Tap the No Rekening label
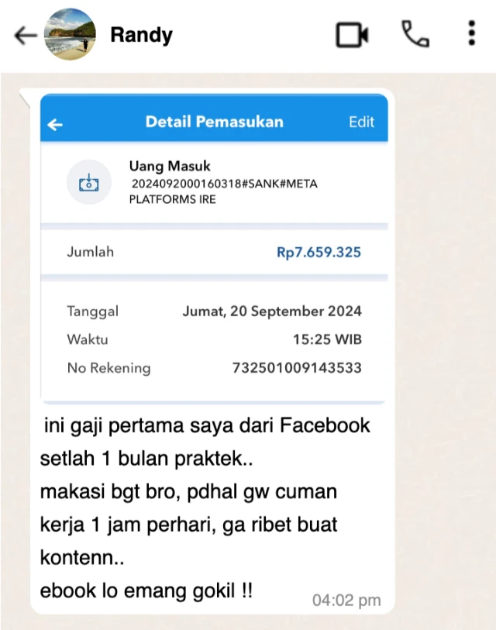Screen dimensions: 496x630 coord(109,368)
